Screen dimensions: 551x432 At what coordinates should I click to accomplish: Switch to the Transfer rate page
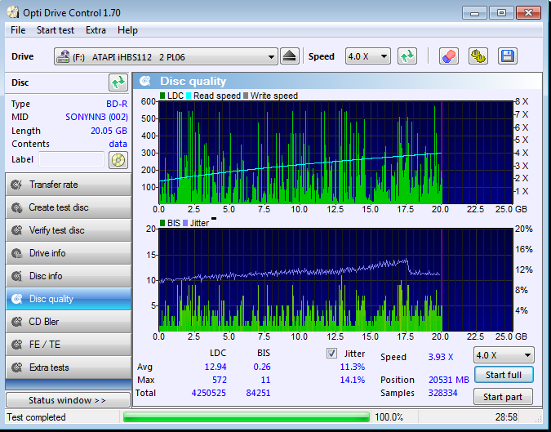pyautogui.click(x=69, y=185)
